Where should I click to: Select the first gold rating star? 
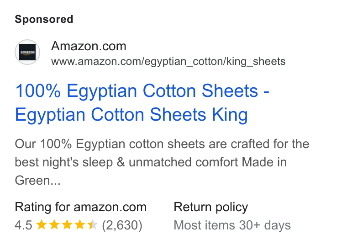coord(42,224)
